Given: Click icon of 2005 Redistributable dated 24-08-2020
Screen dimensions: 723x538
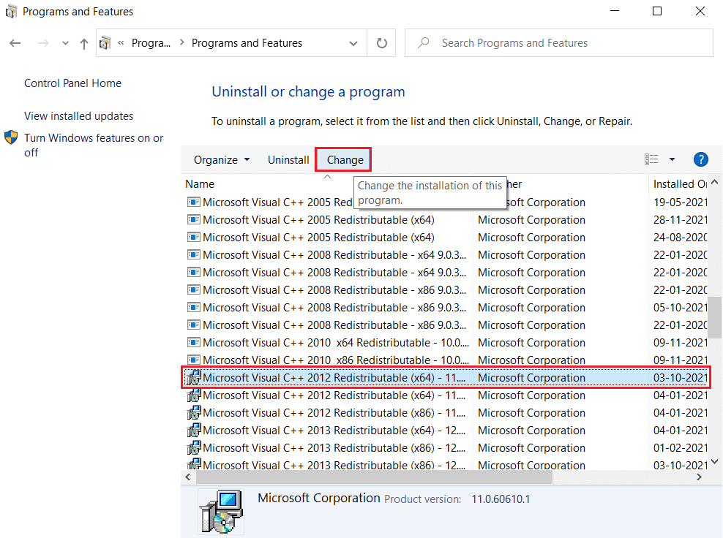Looking at the screenshot, I should 194,238.
